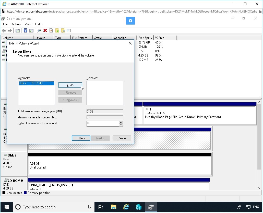Toggle Show/Hide Console Tree toolbar icon
This screenshot has height=213, width=263.
click(x=18, y=31)
